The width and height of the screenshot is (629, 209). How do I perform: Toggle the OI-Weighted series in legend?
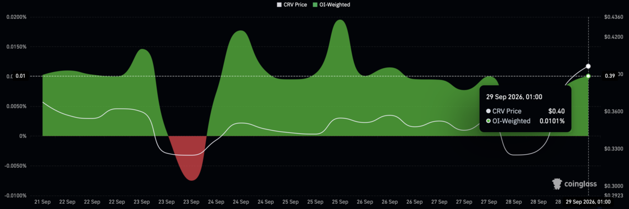(331, 4)
